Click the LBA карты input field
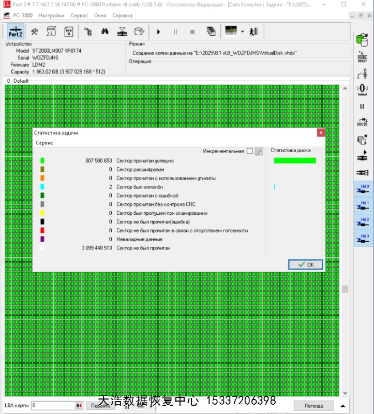 (x=53, y=405)
